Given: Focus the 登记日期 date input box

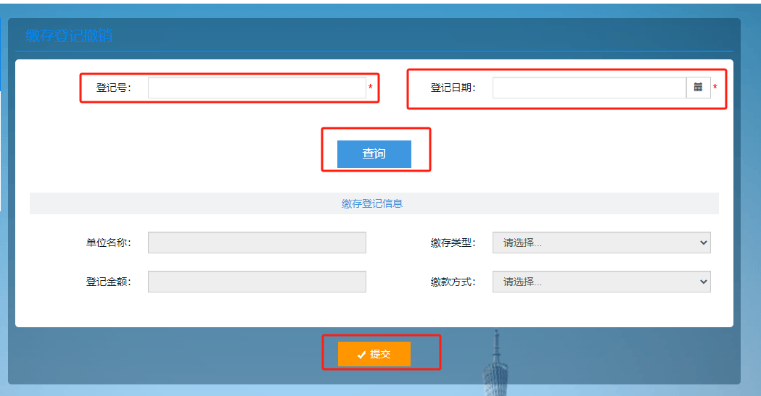Looking at the screenshot, I should pos(589,88).
